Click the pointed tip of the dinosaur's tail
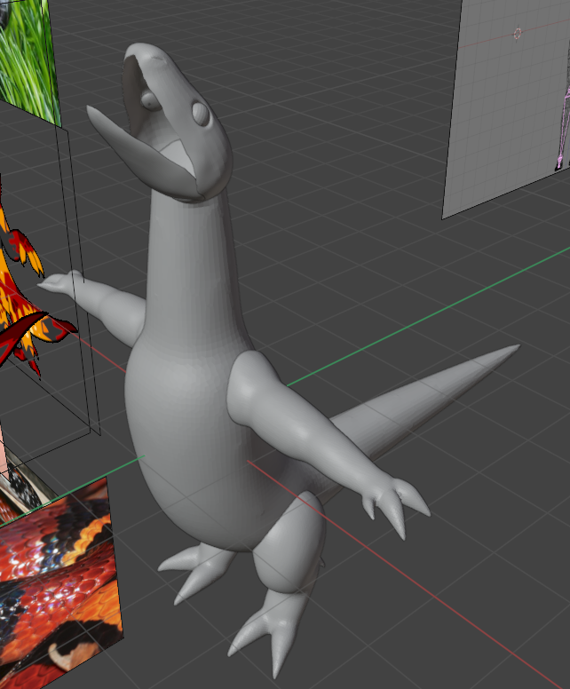570x689 pixels. click(513, 349)
